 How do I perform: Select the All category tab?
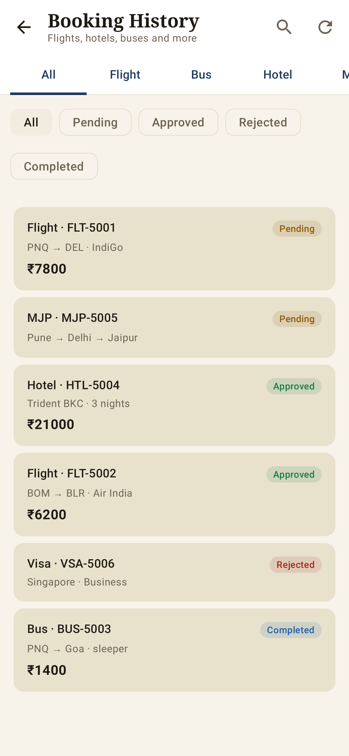(48, 75)
